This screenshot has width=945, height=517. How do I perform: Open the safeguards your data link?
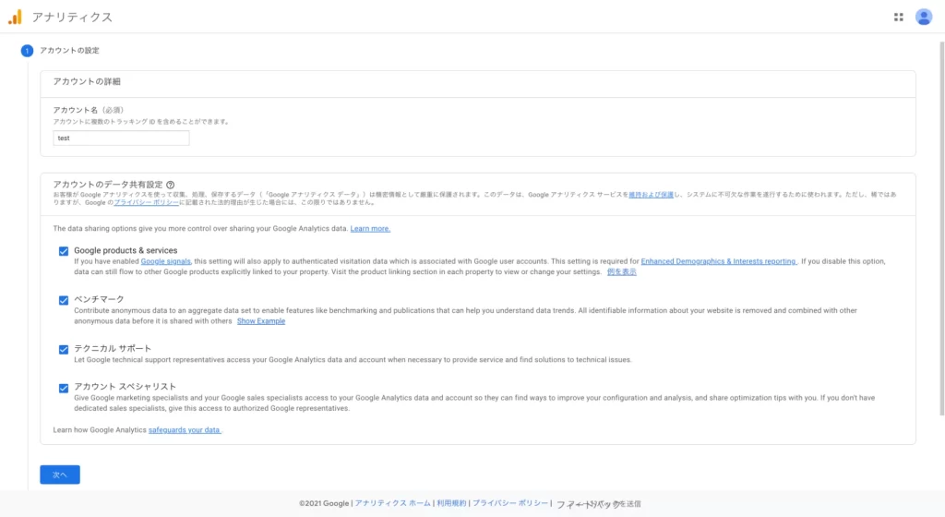185,430
